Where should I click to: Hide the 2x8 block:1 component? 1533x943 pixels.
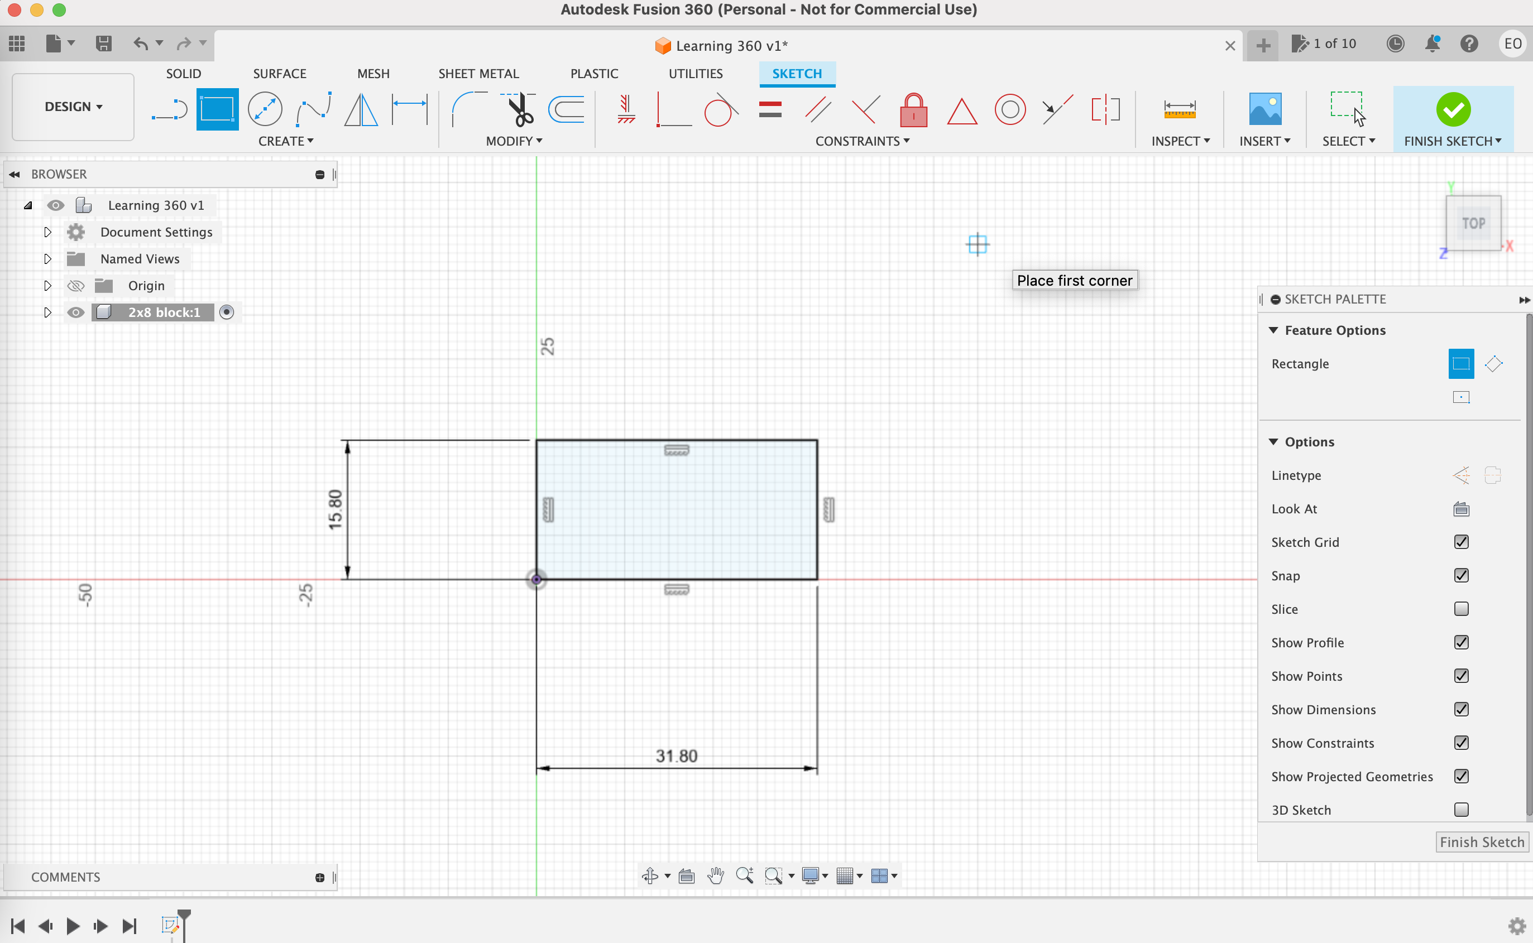[75, 312]
